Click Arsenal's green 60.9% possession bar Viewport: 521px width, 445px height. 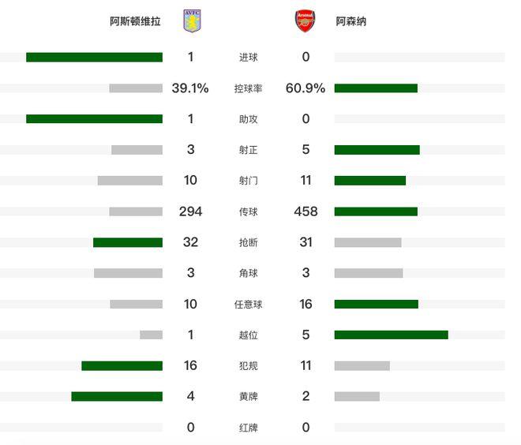tap(376, 88)
